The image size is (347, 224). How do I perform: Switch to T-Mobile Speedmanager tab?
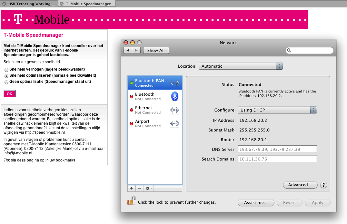pos(88,4)
